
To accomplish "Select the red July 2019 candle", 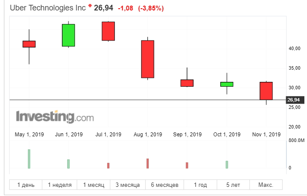I will (x=108, y=31).
